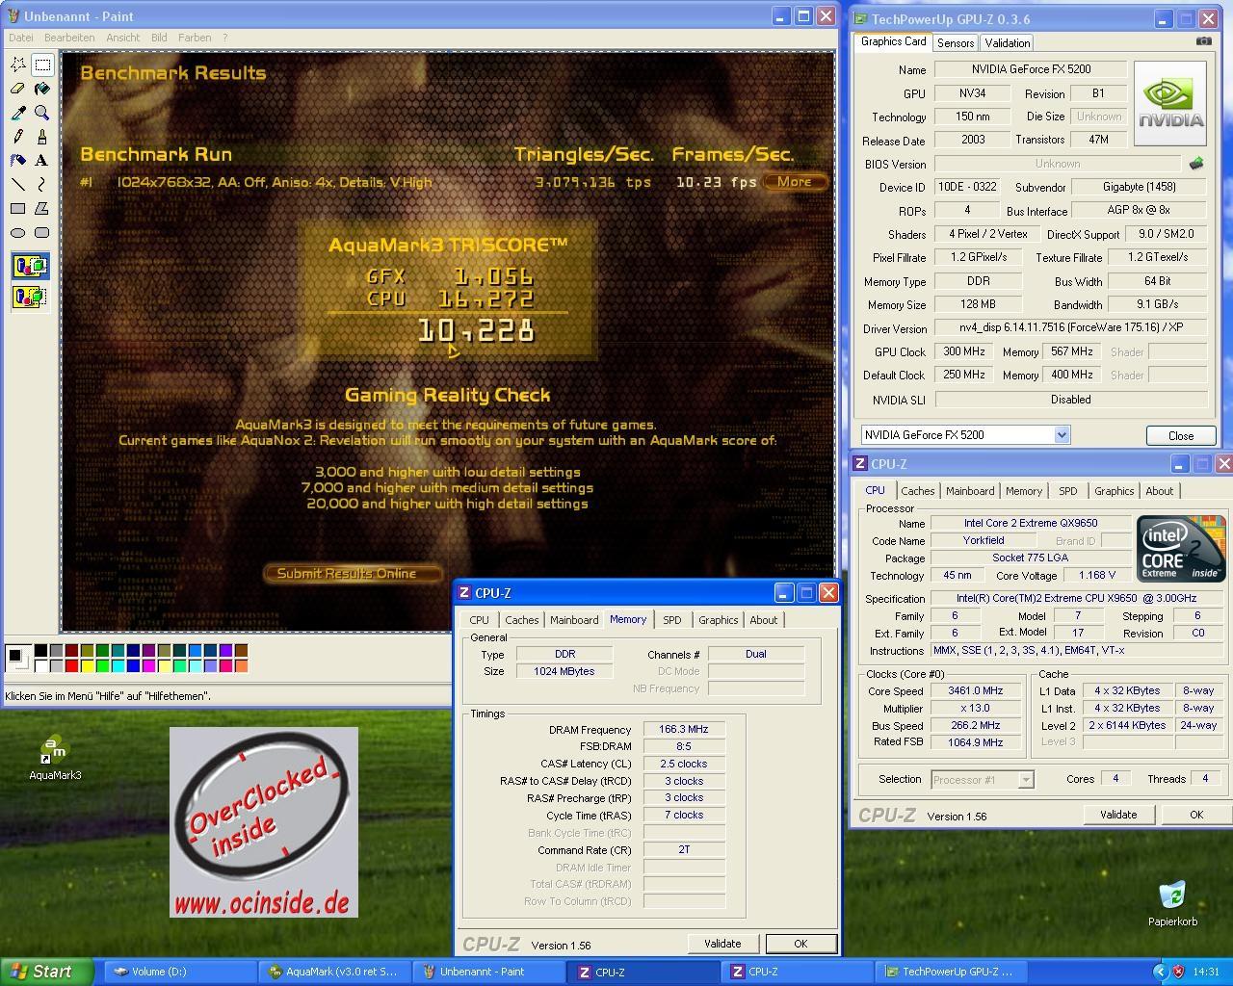Select the Polygon shape tool
The width and height of the screenshot is (1233, 986).
42,209
